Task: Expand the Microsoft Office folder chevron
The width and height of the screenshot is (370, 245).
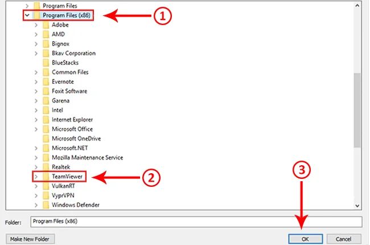Action: coord(36,129)
